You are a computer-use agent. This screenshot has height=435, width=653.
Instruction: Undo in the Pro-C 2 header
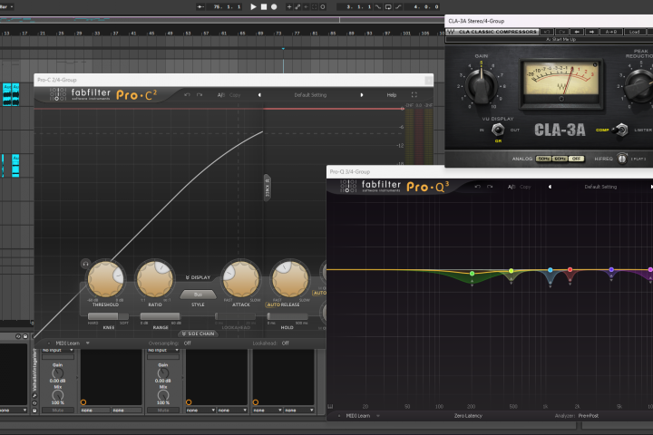[187, 95]
